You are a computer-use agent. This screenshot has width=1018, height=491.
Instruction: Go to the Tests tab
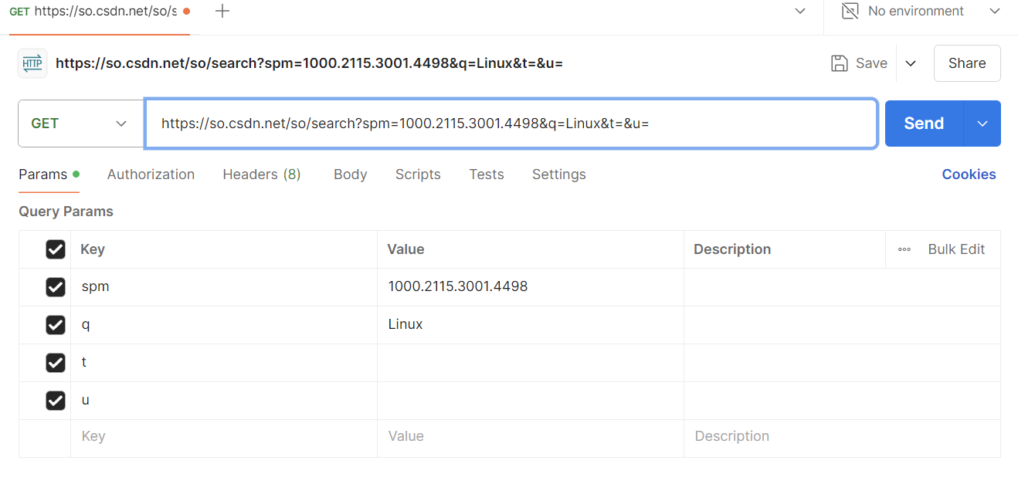[x=487, y=174]
